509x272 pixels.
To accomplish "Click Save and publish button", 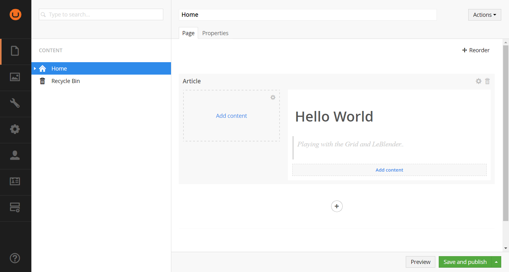I will click(x=465, y=262).
